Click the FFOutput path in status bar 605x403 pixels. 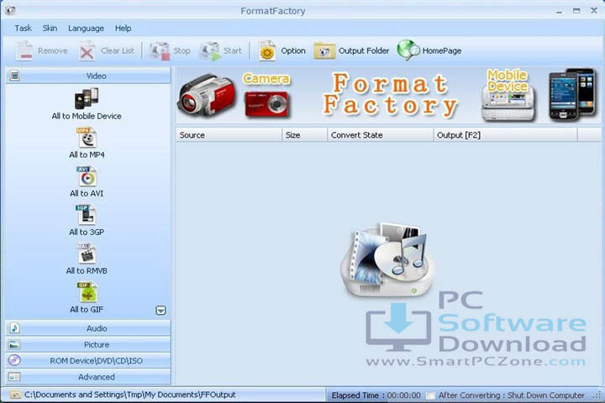click(x=130, y=395)
